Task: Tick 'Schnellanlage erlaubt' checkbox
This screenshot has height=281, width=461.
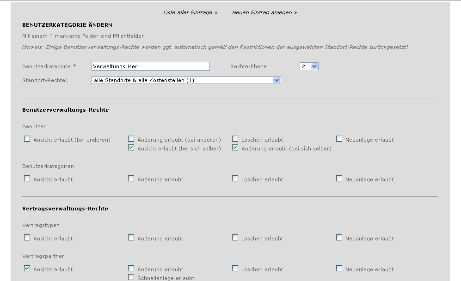Action: click(x=131, y=277)
